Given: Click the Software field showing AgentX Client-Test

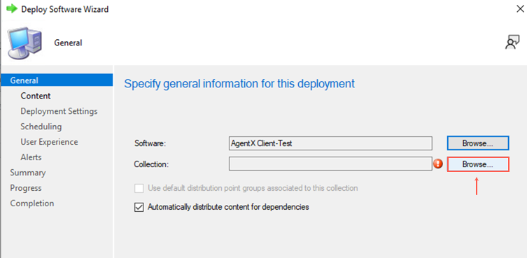Looking at the screenshot, I should coord(330,143).
